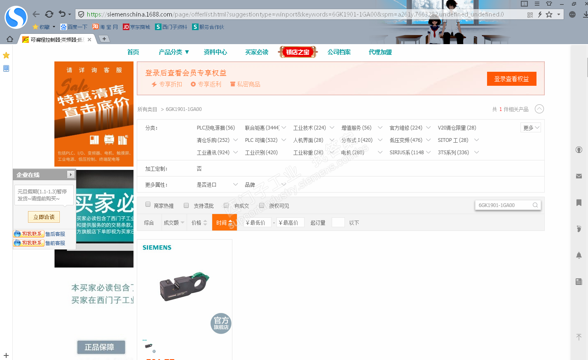
Task: Contact 售前客服 via 和我联系
Action: coord(29,243)
